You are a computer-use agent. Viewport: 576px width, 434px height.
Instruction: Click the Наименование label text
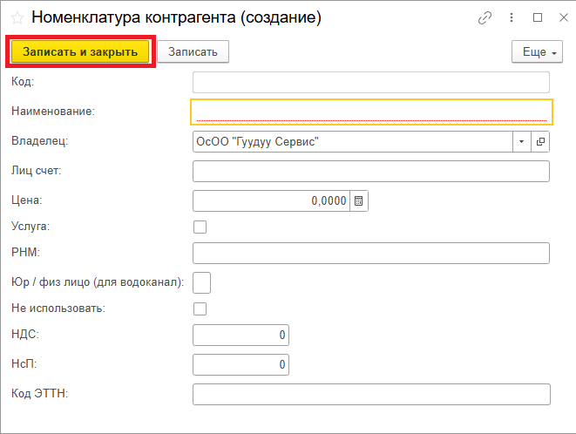pyautogui.click(x=53, y=111)
